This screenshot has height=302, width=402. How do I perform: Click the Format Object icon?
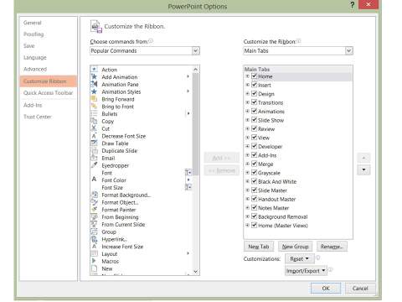tap(94, 202)
